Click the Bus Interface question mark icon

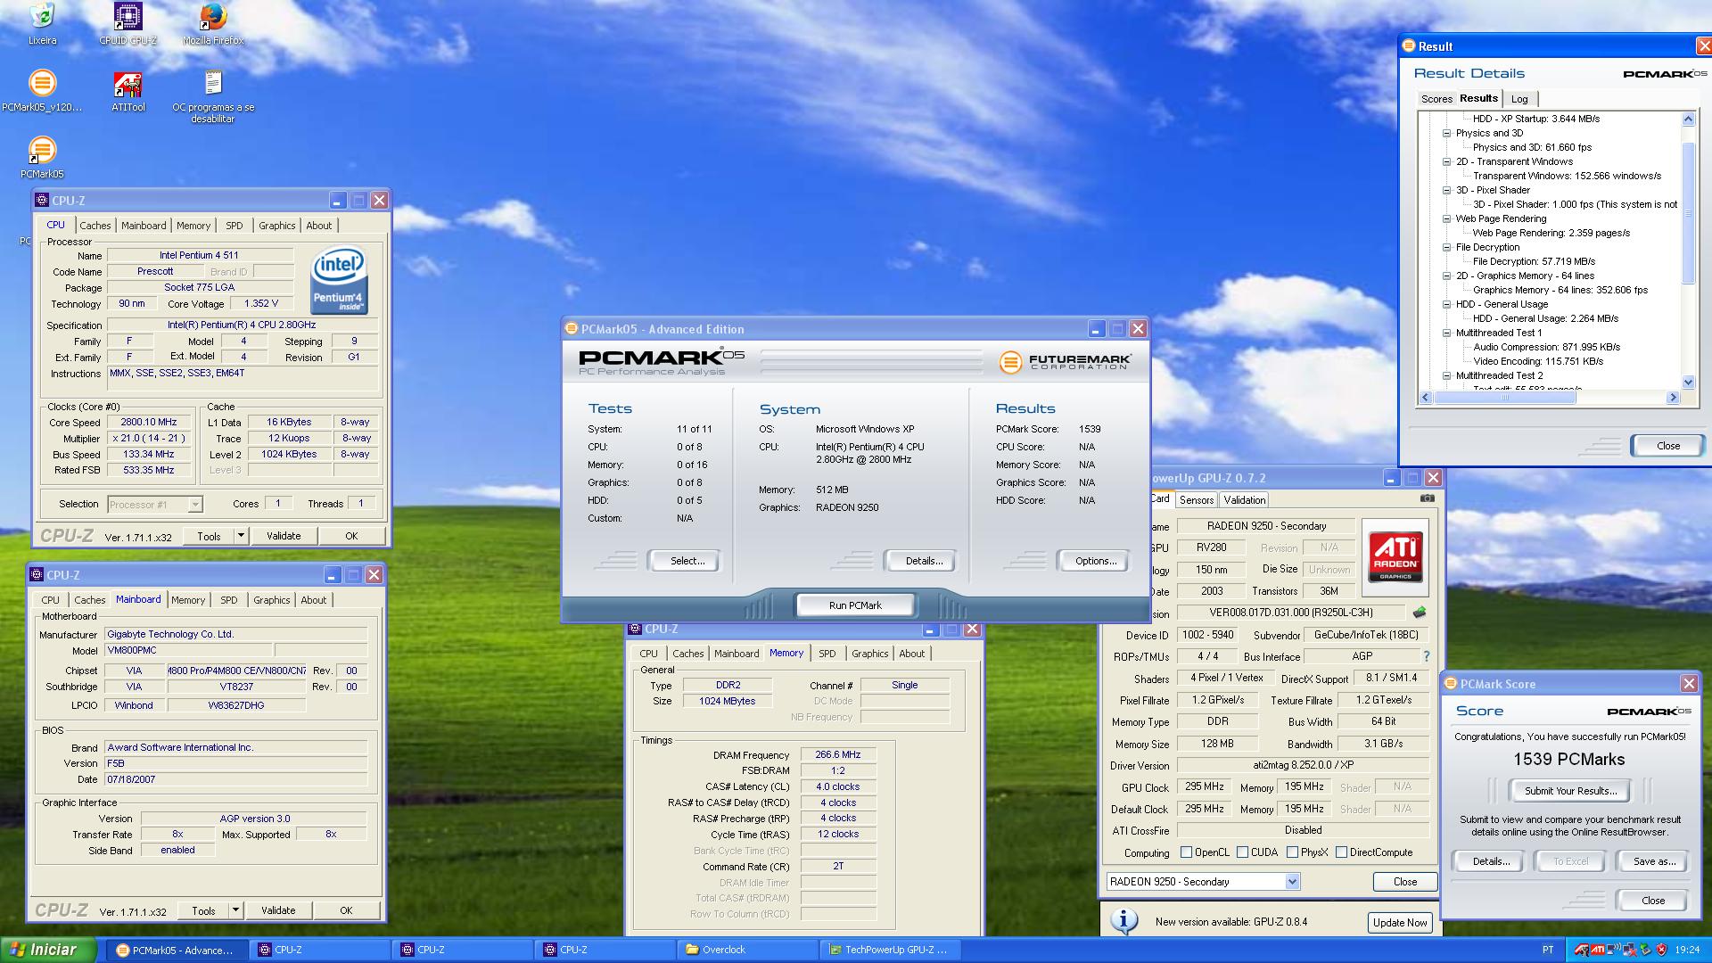coord(1426,656)
